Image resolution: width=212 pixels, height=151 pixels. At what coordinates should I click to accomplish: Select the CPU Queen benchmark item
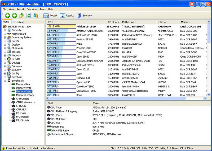click(22, 99)
